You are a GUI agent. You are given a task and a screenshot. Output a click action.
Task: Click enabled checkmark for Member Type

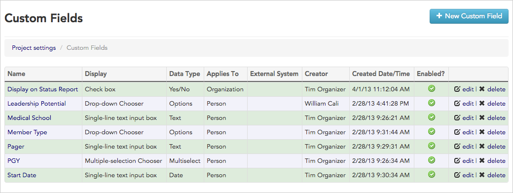click(432, 131)
